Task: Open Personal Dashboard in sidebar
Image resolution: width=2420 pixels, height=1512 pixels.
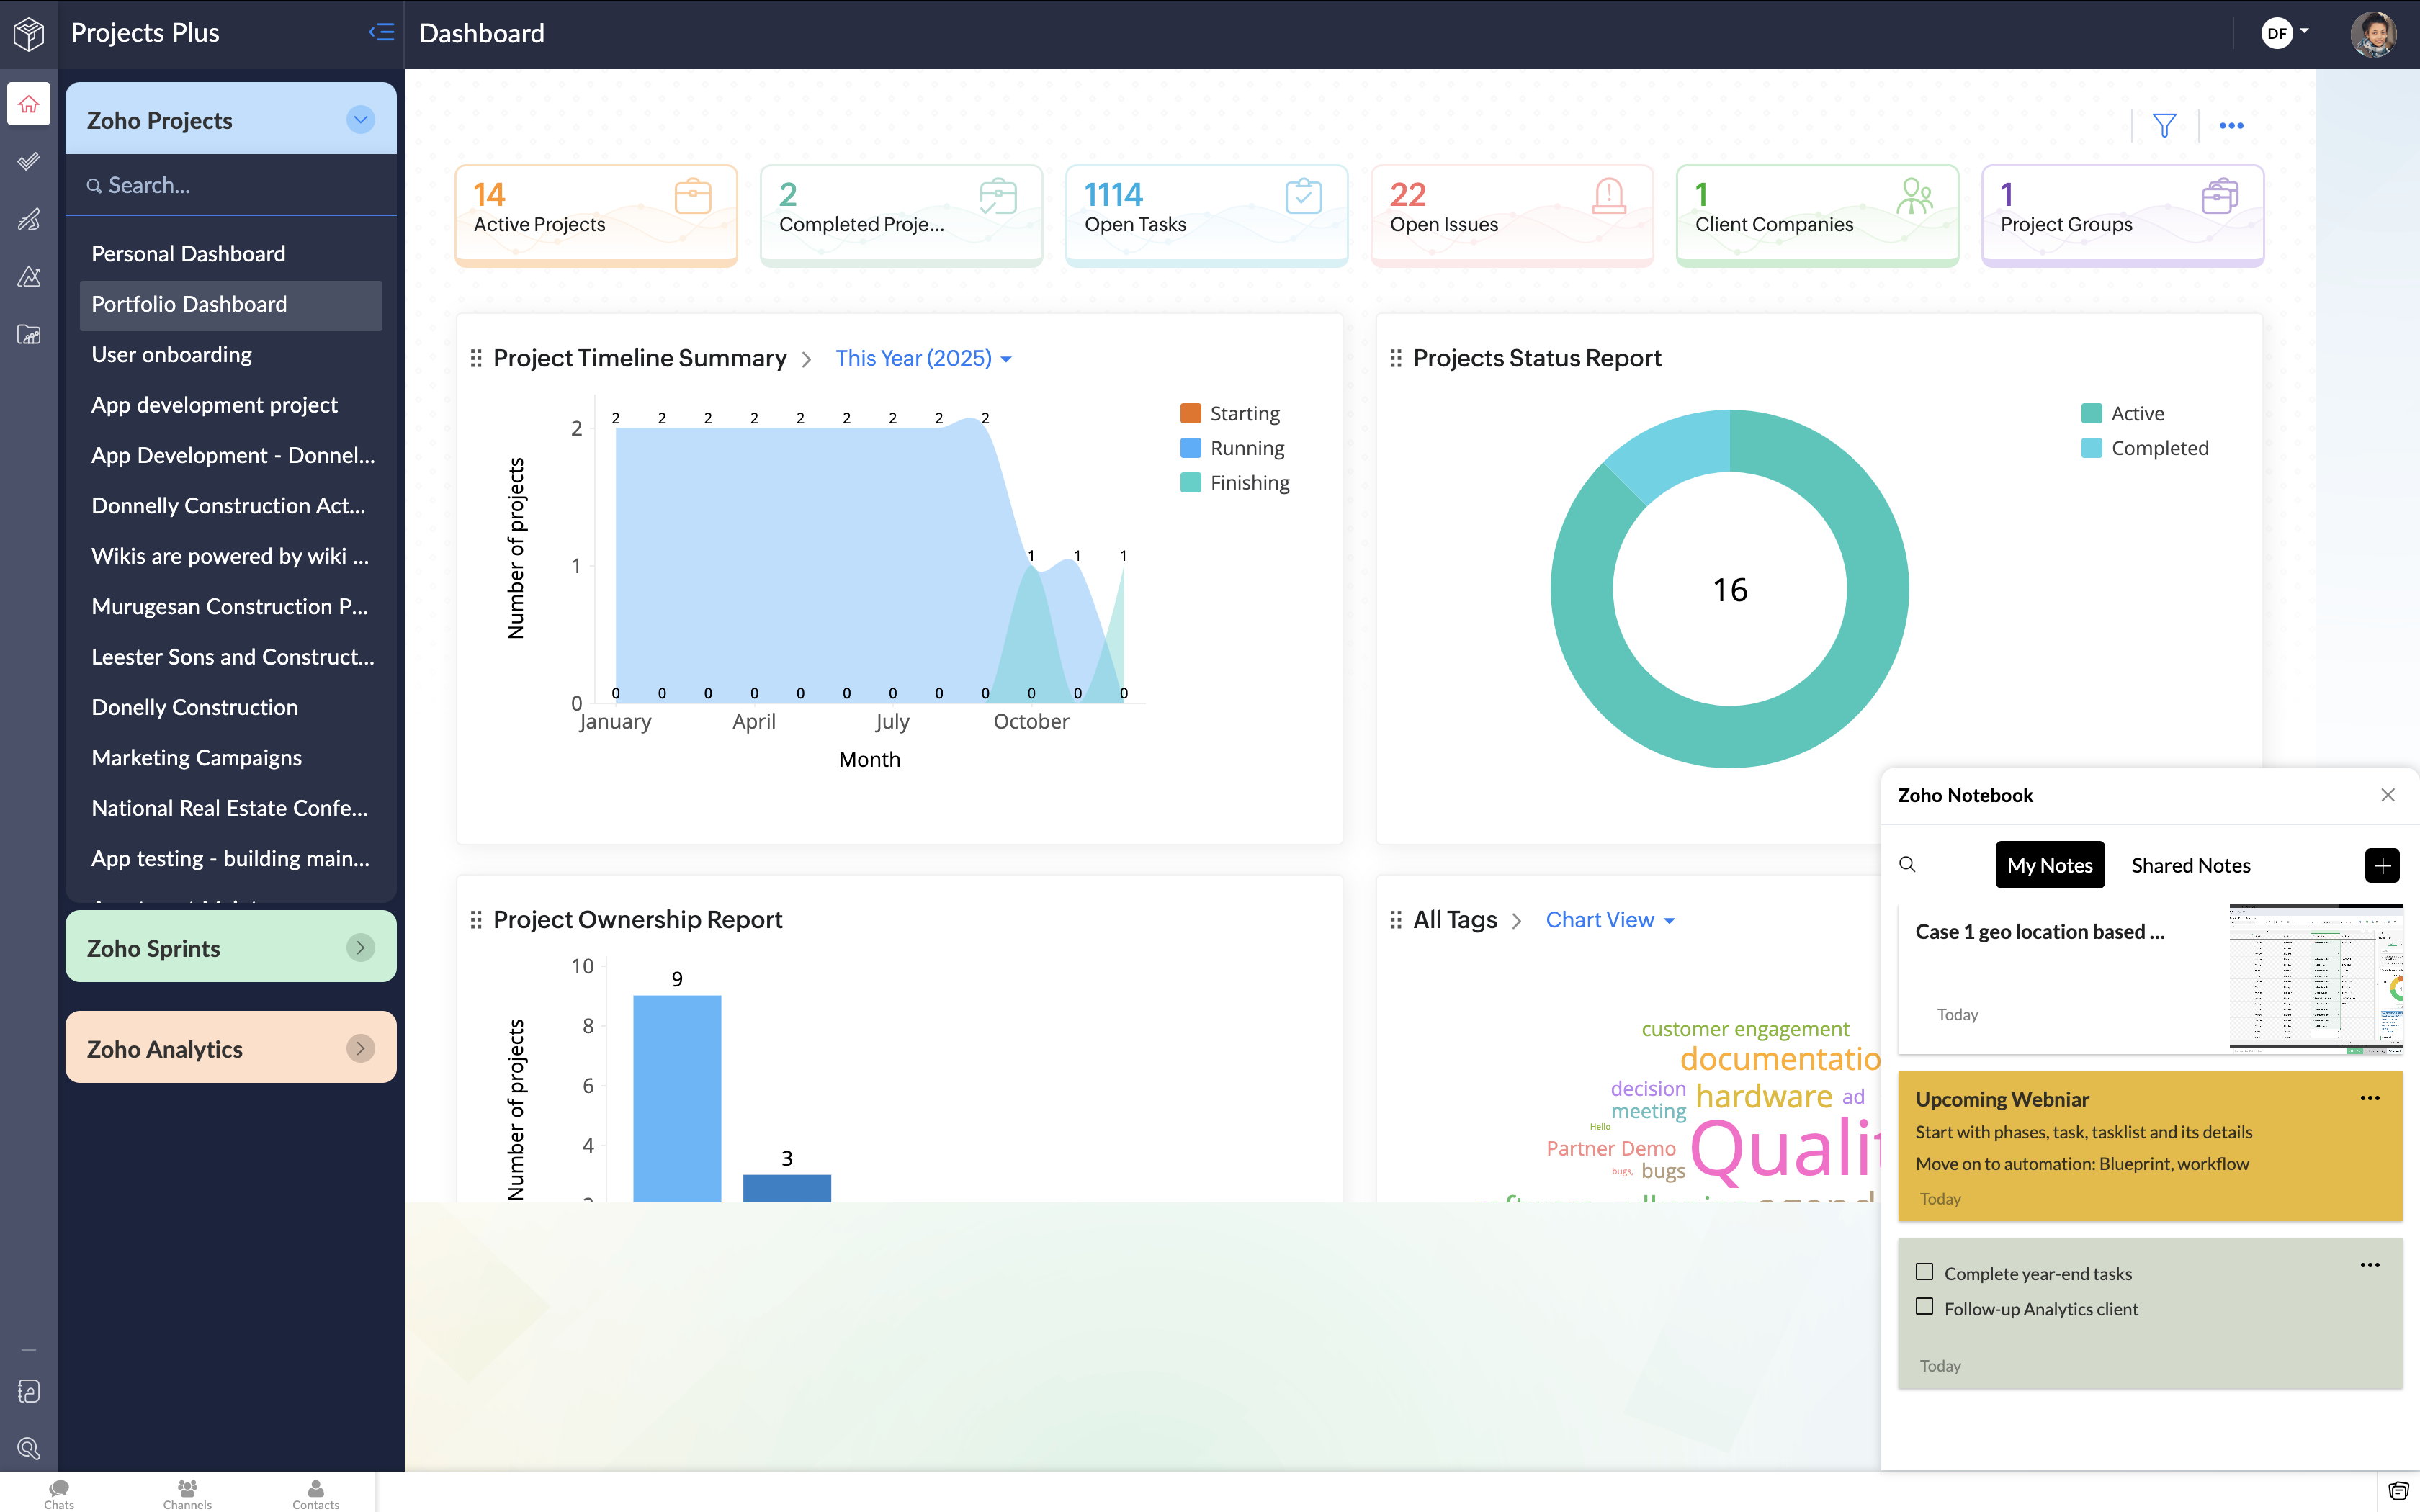Action: pyautogui.click(x=231, y=253)
